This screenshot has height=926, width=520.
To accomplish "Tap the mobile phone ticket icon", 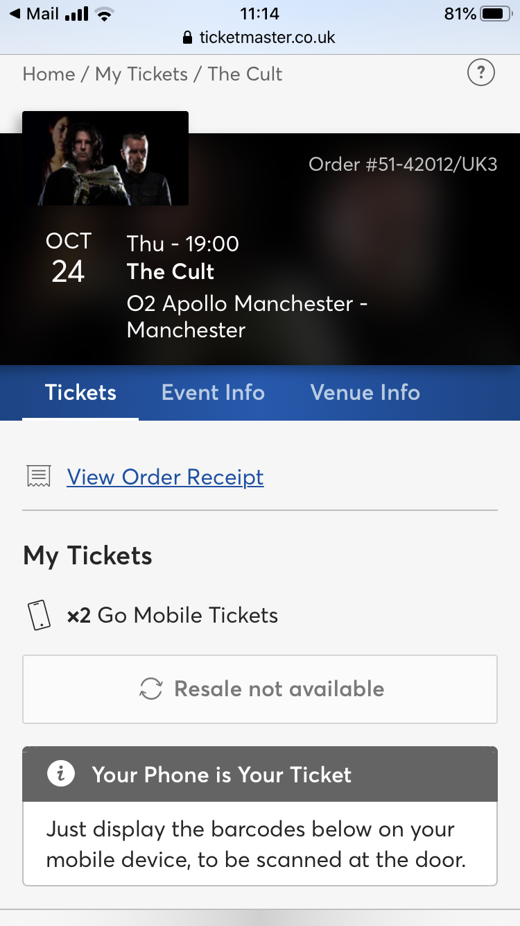I will tap(39, 615).
